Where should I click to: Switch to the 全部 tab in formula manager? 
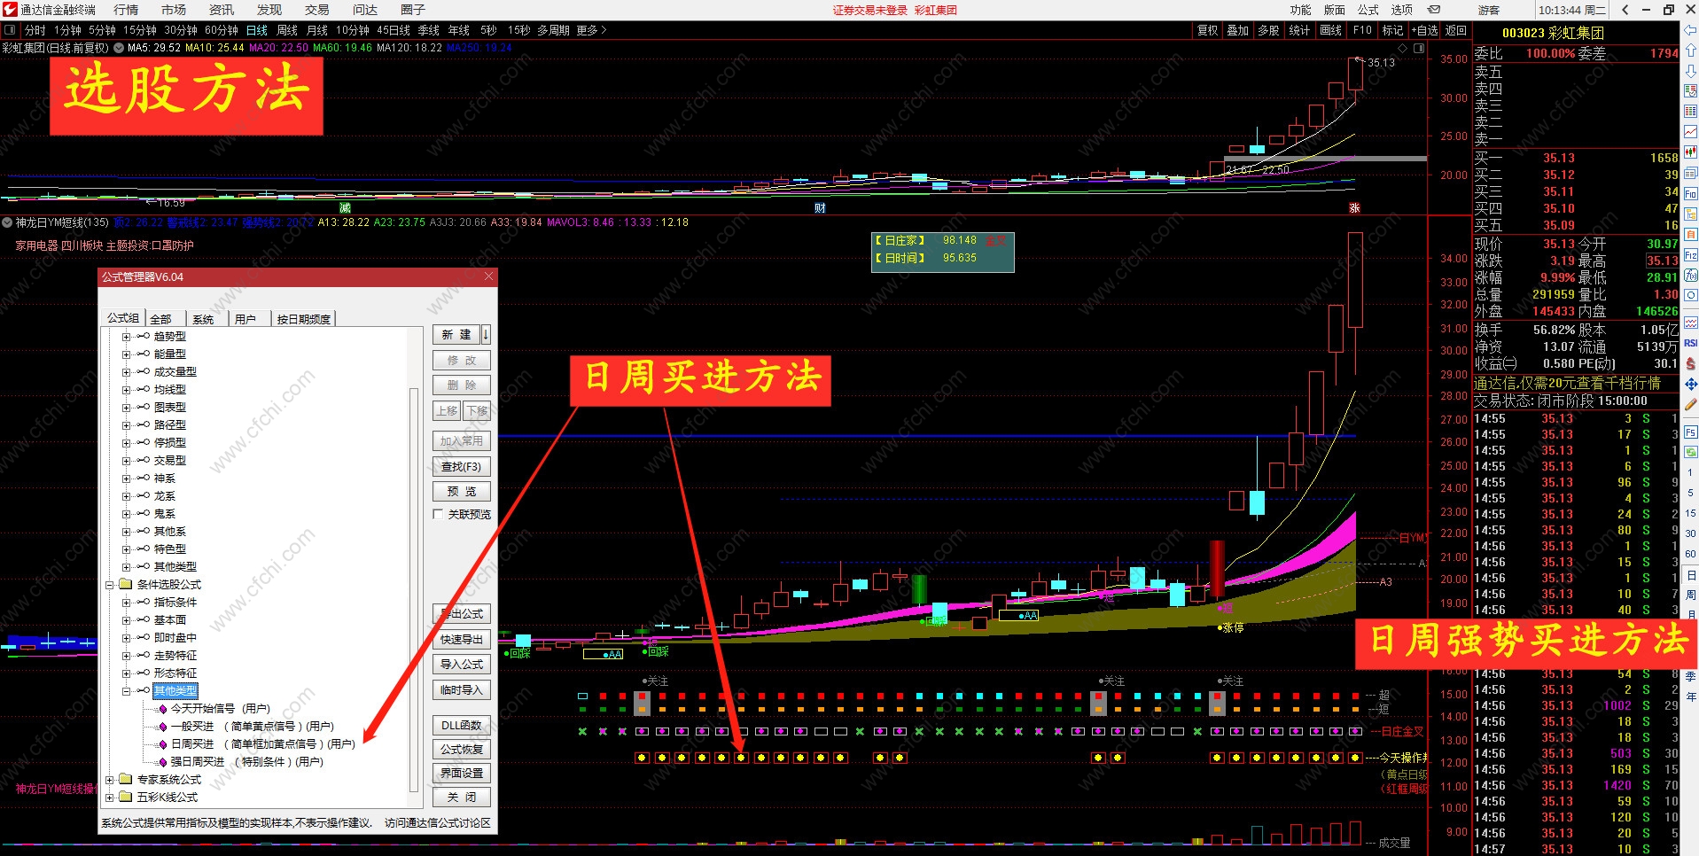[x=161, y=319]
